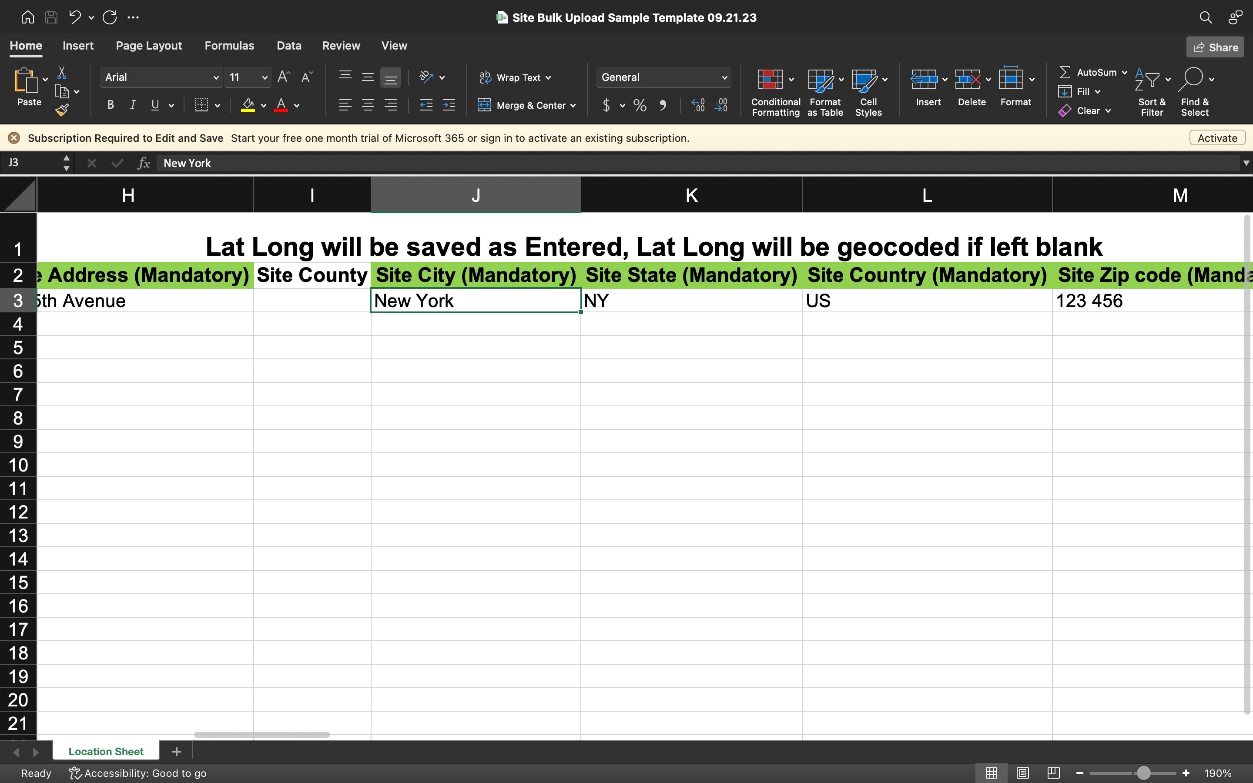The width and height of the screenshot is (1253, 783).
Task: Click the Increase Font Size icon
Action: click(x=284, y=77)
